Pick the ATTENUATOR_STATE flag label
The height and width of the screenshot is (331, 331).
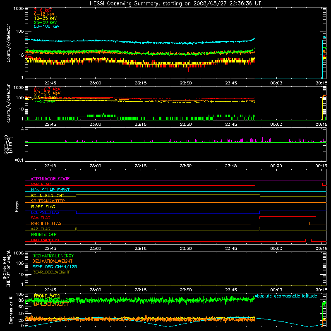(x=50, y=179)
